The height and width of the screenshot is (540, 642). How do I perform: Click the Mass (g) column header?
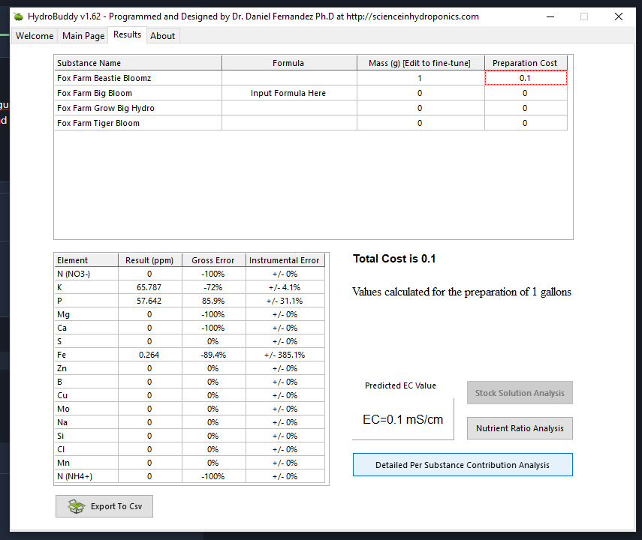click(x=420, y=63)
